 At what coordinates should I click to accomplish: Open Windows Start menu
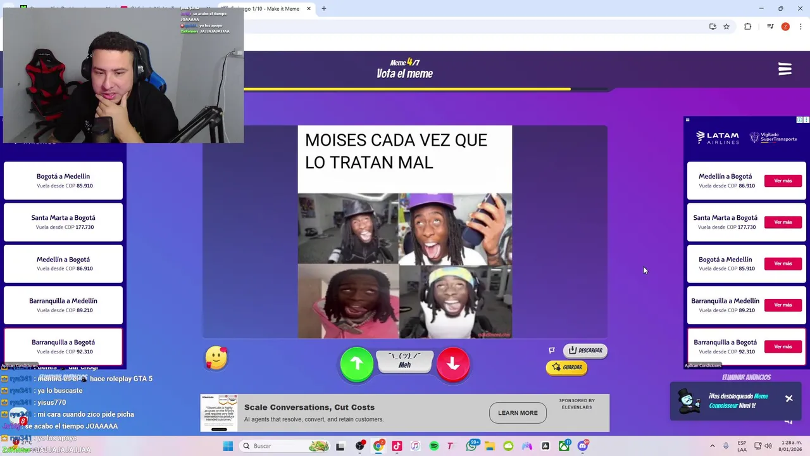228,446
